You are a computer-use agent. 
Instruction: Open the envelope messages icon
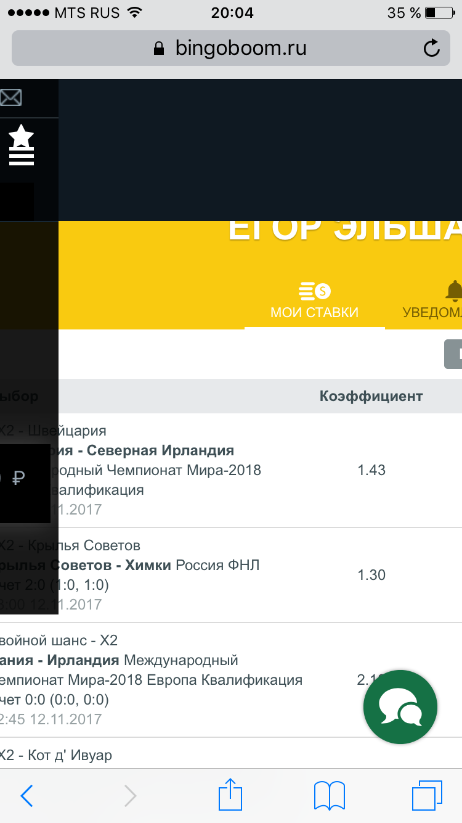click(x=10, y=97)
